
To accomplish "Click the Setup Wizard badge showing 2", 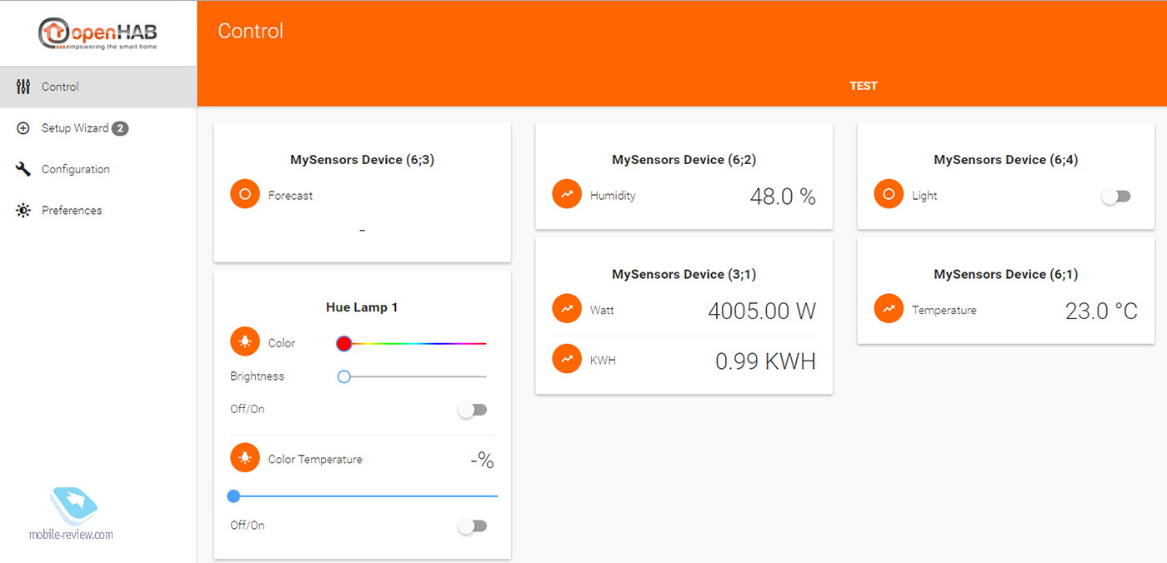I will click(x=120, y=128).
